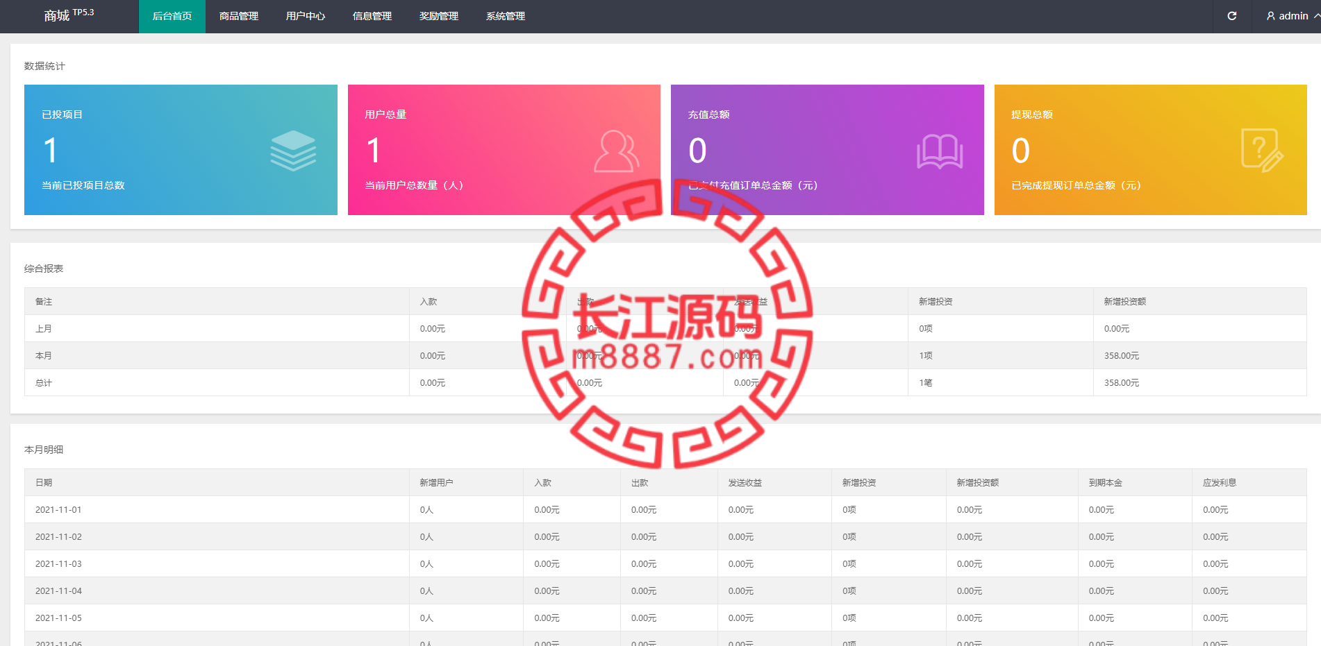Open 系统管理 menu
The image size is (1321, 646).
[506, 16]
